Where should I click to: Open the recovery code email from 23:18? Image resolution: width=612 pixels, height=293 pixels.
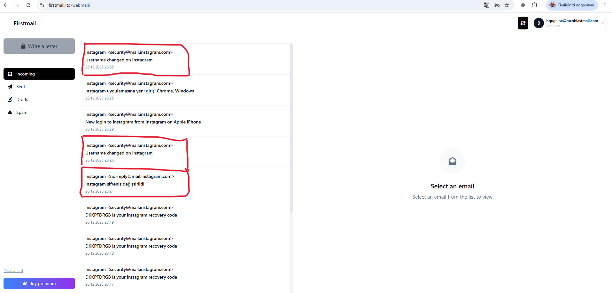tap(185, 245)
